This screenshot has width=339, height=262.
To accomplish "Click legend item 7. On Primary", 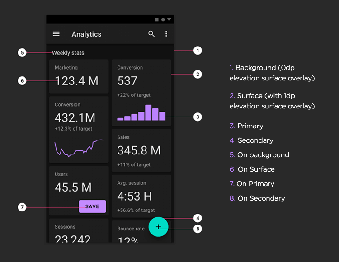I will click(252, 184).
